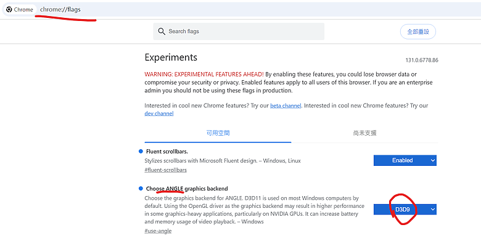
Task: Focus the Search flags input field
Action: pos(239,31)
